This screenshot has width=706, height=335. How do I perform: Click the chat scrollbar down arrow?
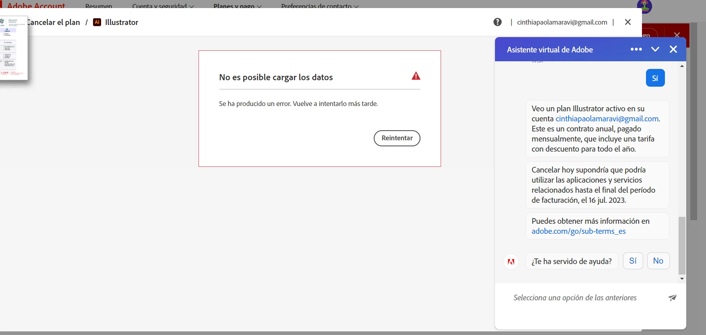pos(682,279)
